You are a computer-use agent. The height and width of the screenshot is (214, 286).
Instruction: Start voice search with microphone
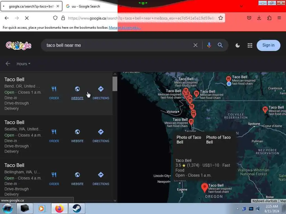tap(209, 45)
